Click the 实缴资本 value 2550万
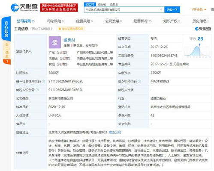This screenshot has height=171, width=214. [x=156, y=73]
